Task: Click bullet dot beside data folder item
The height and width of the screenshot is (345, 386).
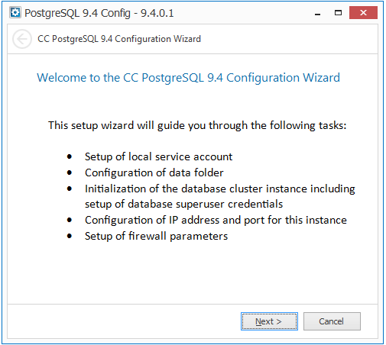Action: (x=70, y=172)
